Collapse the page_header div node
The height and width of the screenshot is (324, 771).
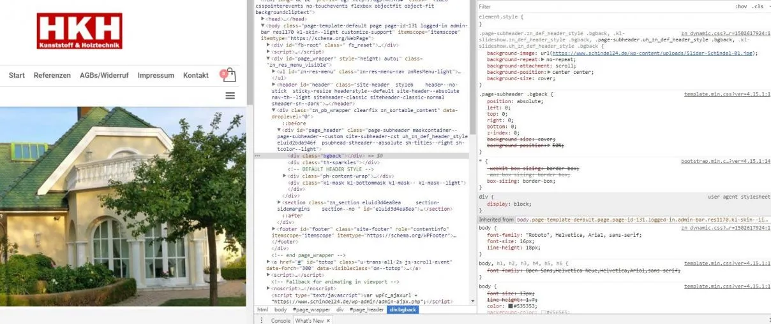279,130
